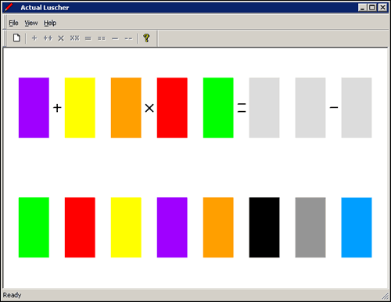Open the Help menu

50,23
